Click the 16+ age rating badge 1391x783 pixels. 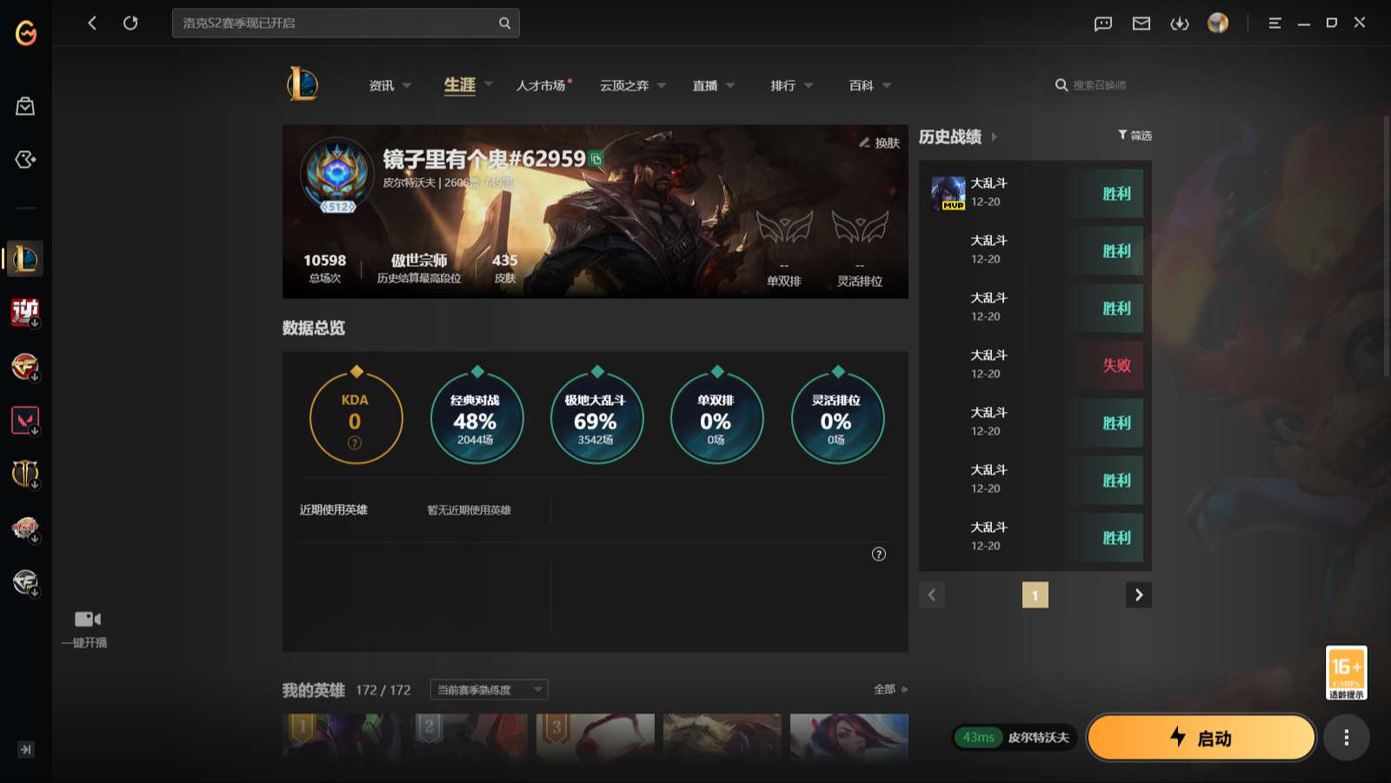(1347, 673)
